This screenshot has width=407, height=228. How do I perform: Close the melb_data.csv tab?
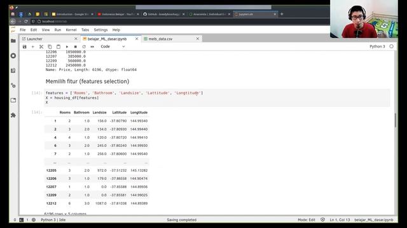[198, 39]
